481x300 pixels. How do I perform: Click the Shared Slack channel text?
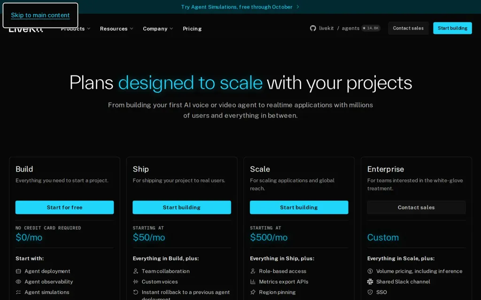click(403, 282)
